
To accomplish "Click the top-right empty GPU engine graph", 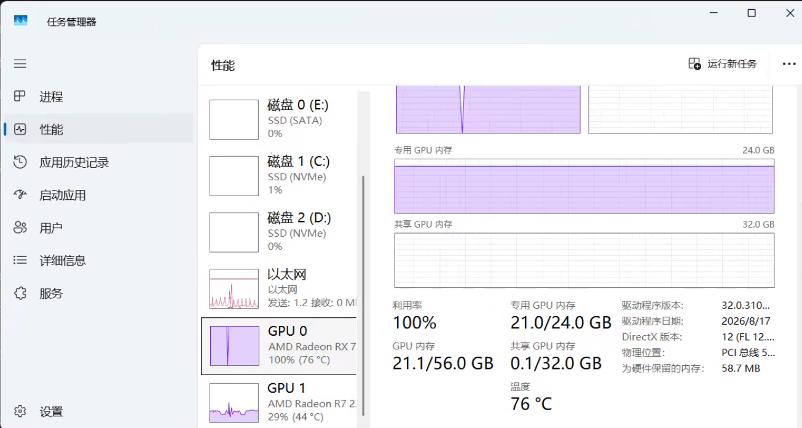I will tap(680, 109).
